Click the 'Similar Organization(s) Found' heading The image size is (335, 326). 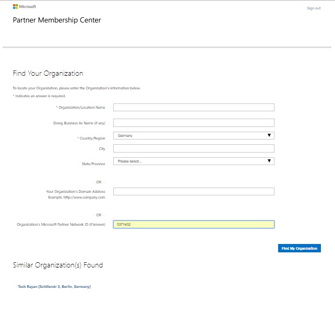[x=58, y=265]
